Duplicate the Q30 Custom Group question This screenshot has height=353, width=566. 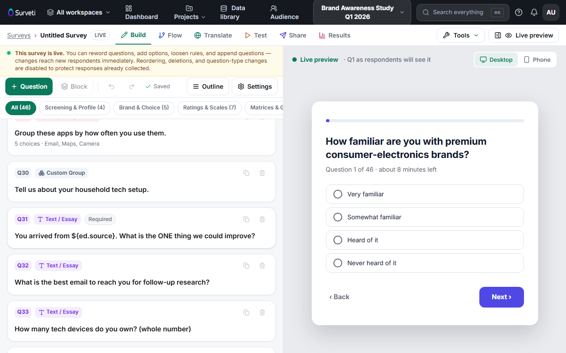pyautogui.click(x=246, y=173)
